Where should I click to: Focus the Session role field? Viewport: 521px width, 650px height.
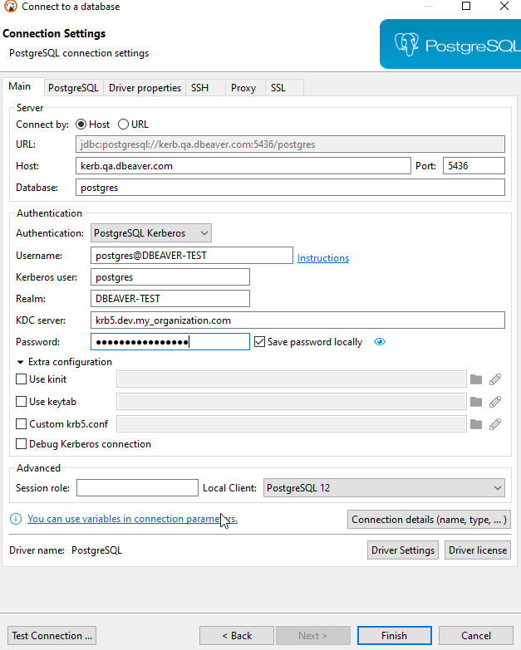tap(137, 488)
